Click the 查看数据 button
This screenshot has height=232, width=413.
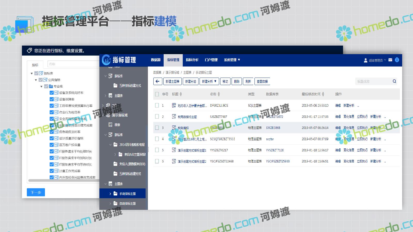click(x=262, y=81)
